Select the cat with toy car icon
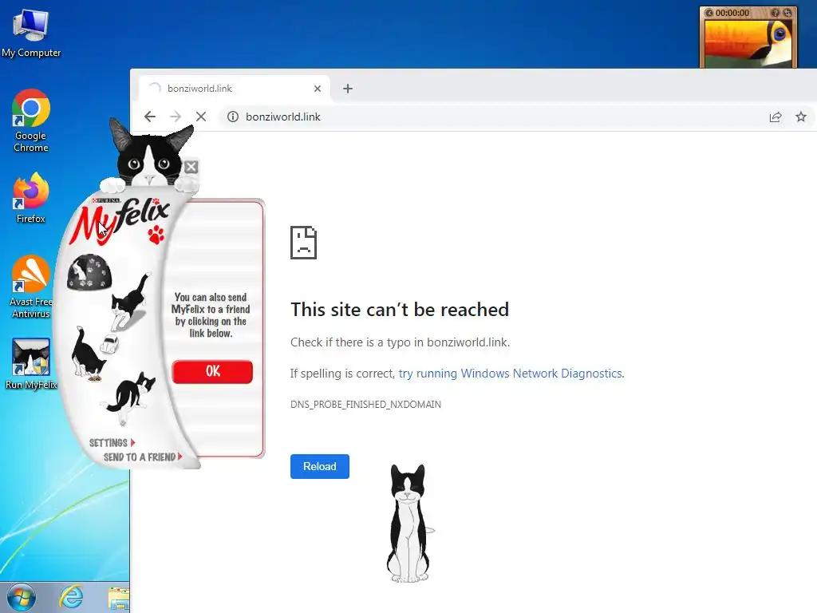Image resolution: width=817 pixels, height=613 pixels. pos(94,353)
